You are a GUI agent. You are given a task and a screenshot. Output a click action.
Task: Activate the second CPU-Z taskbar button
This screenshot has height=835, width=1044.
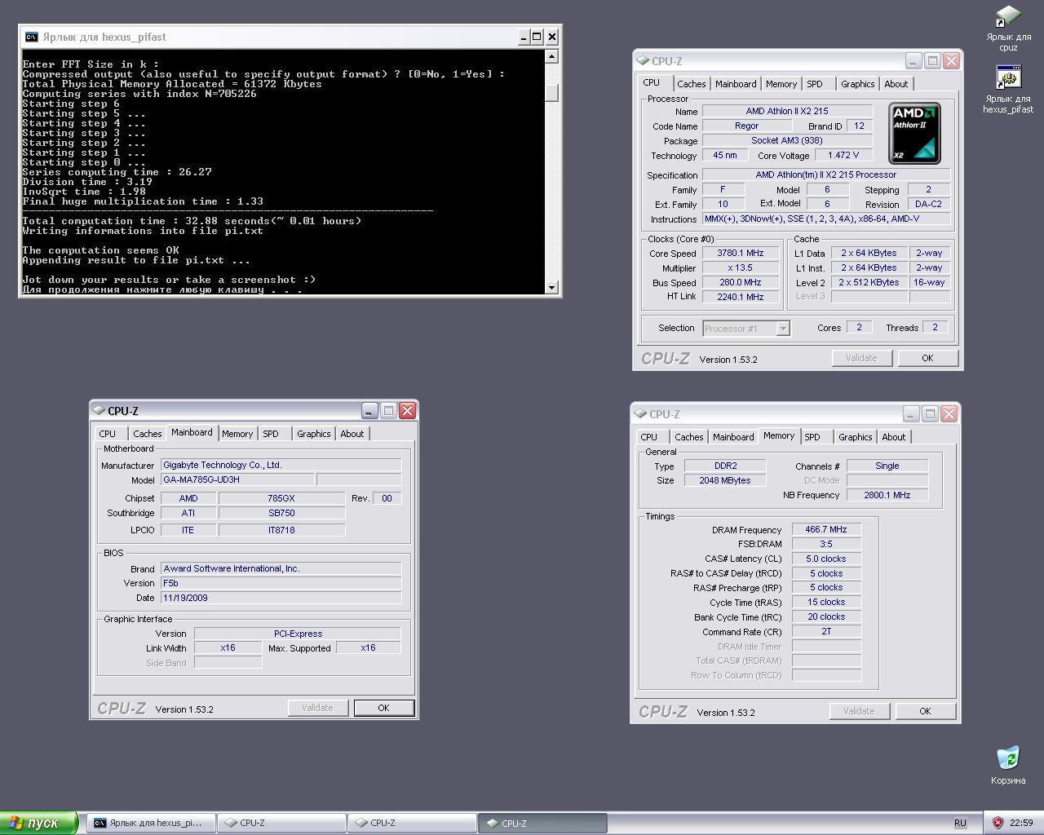pyautogui.click(x=412, y=823)
